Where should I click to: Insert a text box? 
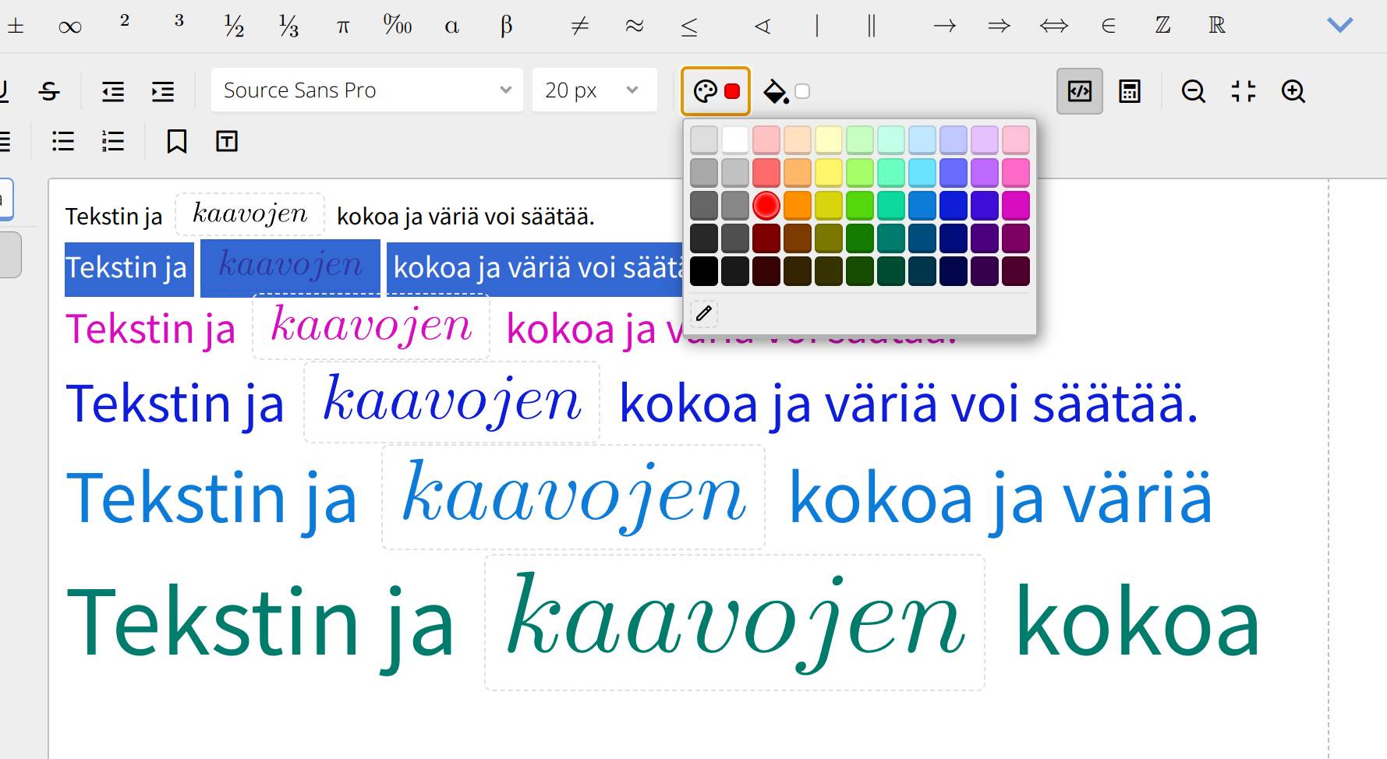(x=227, y=141)
